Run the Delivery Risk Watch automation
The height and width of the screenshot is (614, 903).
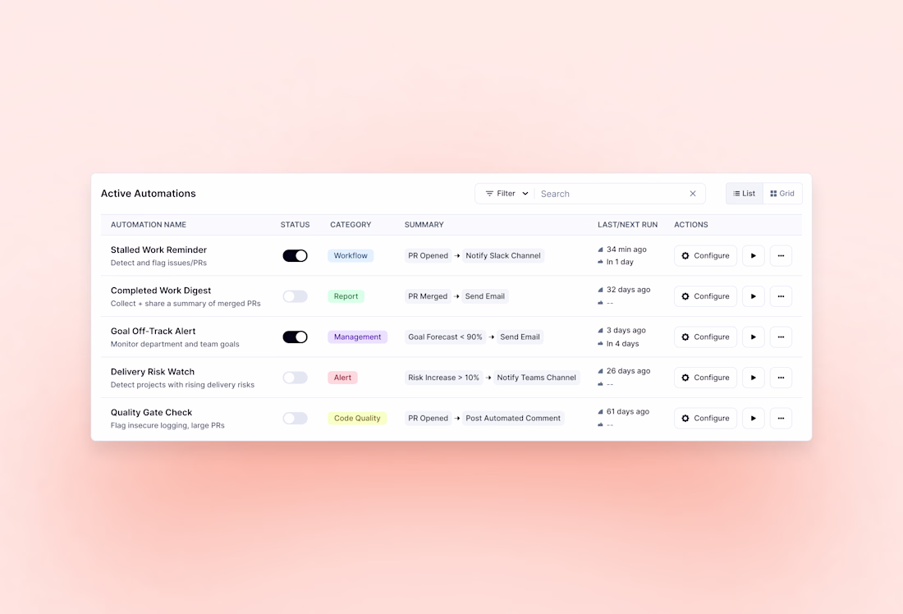(754, 378)
